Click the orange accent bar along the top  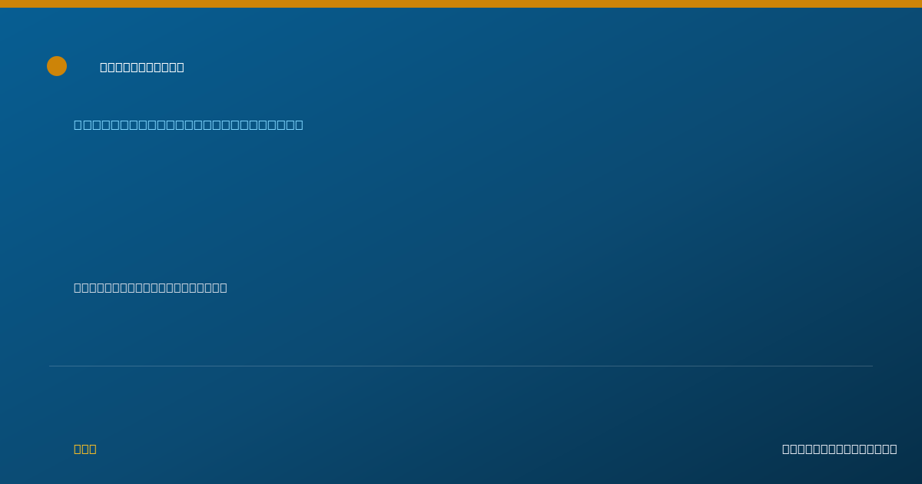coord(461,4)
